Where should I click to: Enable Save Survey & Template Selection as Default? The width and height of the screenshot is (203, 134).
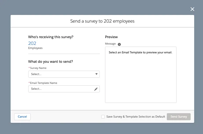[103, 117]
